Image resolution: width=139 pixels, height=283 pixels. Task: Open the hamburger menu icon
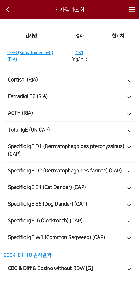(132, 10)
